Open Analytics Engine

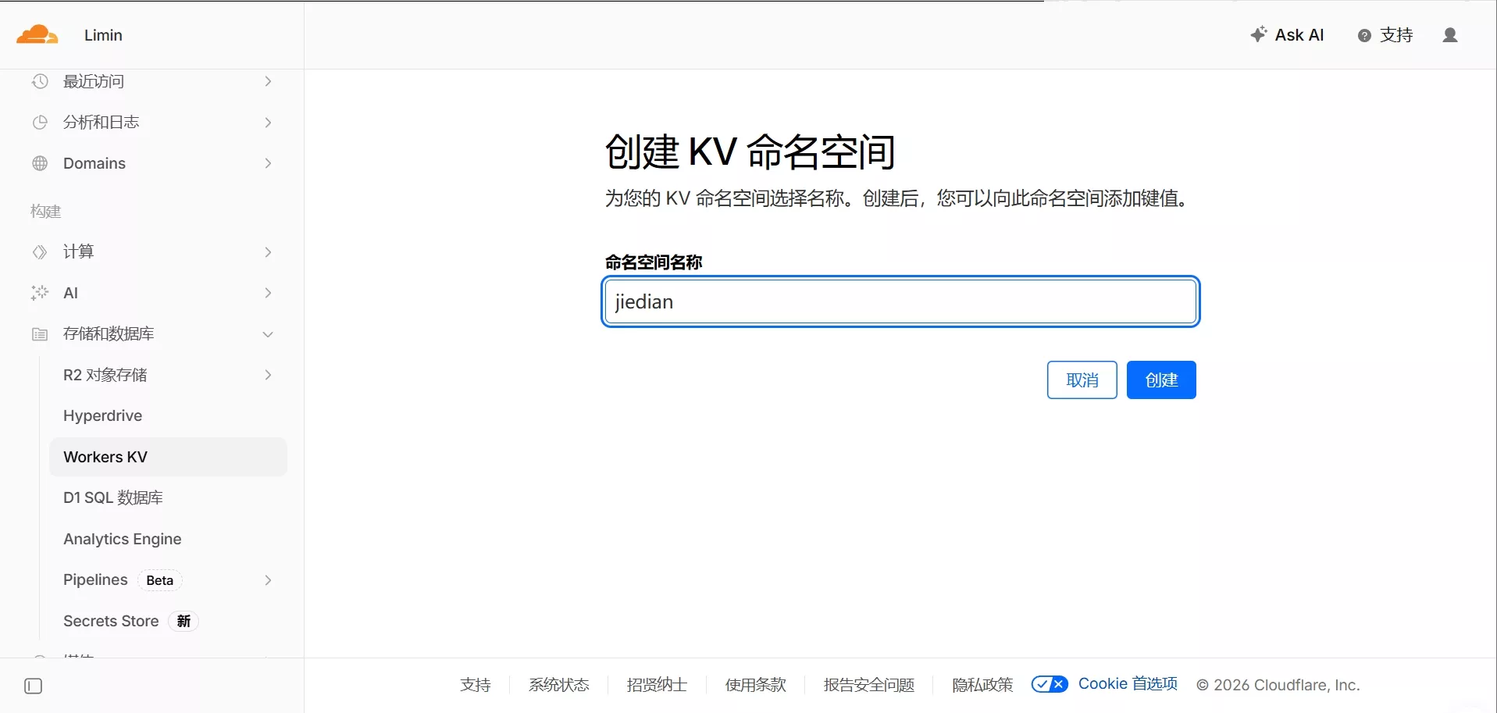(123, 539)
